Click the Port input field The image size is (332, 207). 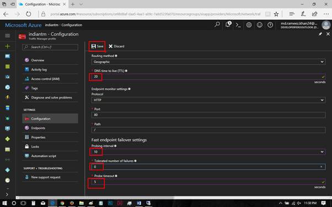pyautogui.click(x=208, y=115)
